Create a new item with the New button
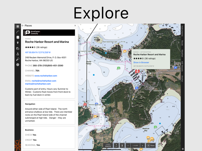The width and height of the screenshot is (202, 151). [x=151, y=146]
